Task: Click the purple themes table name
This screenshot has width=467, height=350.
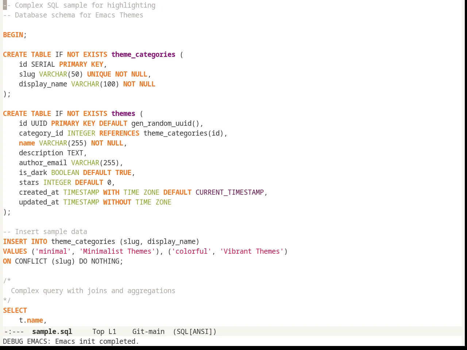Action: point(123,114)
